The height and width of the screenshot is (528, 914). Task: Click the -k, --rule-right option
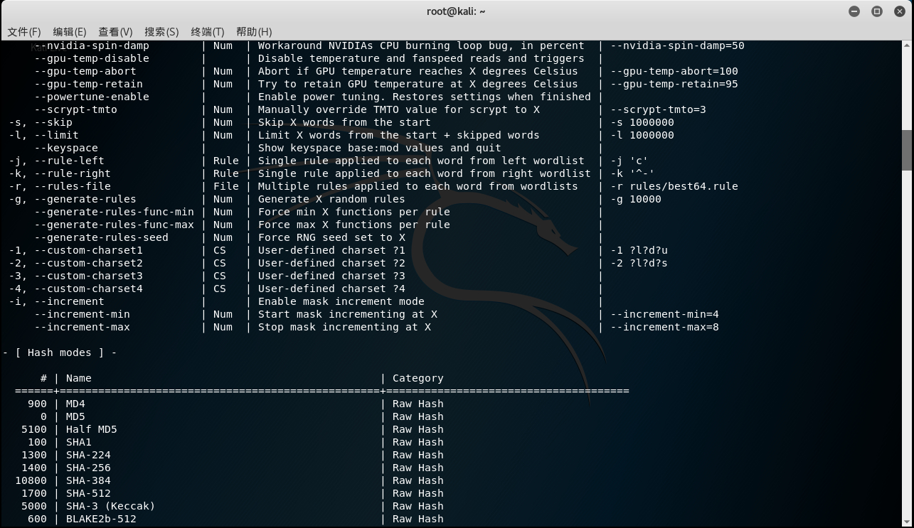[60, 173]
